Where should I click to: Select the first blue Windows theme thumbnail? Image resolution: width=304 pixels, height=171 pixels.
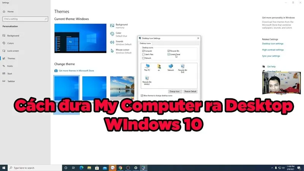click(66, 88)
